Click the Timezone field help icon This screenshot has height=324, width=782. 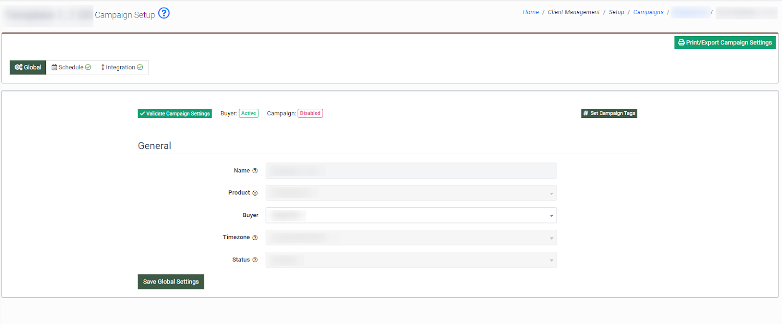tap(255, 238)
